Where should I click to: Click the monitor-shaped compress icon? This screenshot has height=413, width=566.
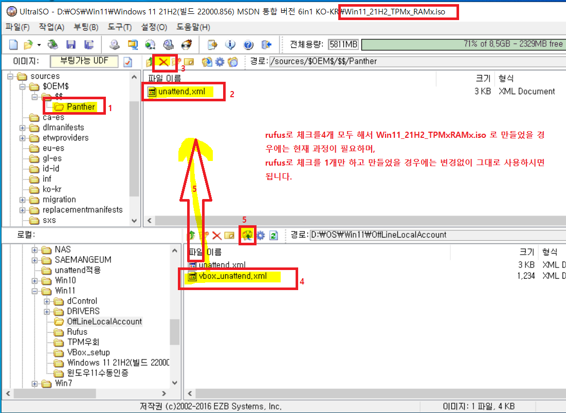click(133, 45)
